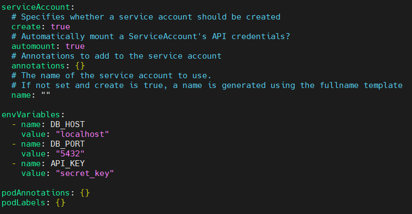The width and height of the screenshot is (412, 214).
Task: Select the true value after create
Action: (60, 27)
